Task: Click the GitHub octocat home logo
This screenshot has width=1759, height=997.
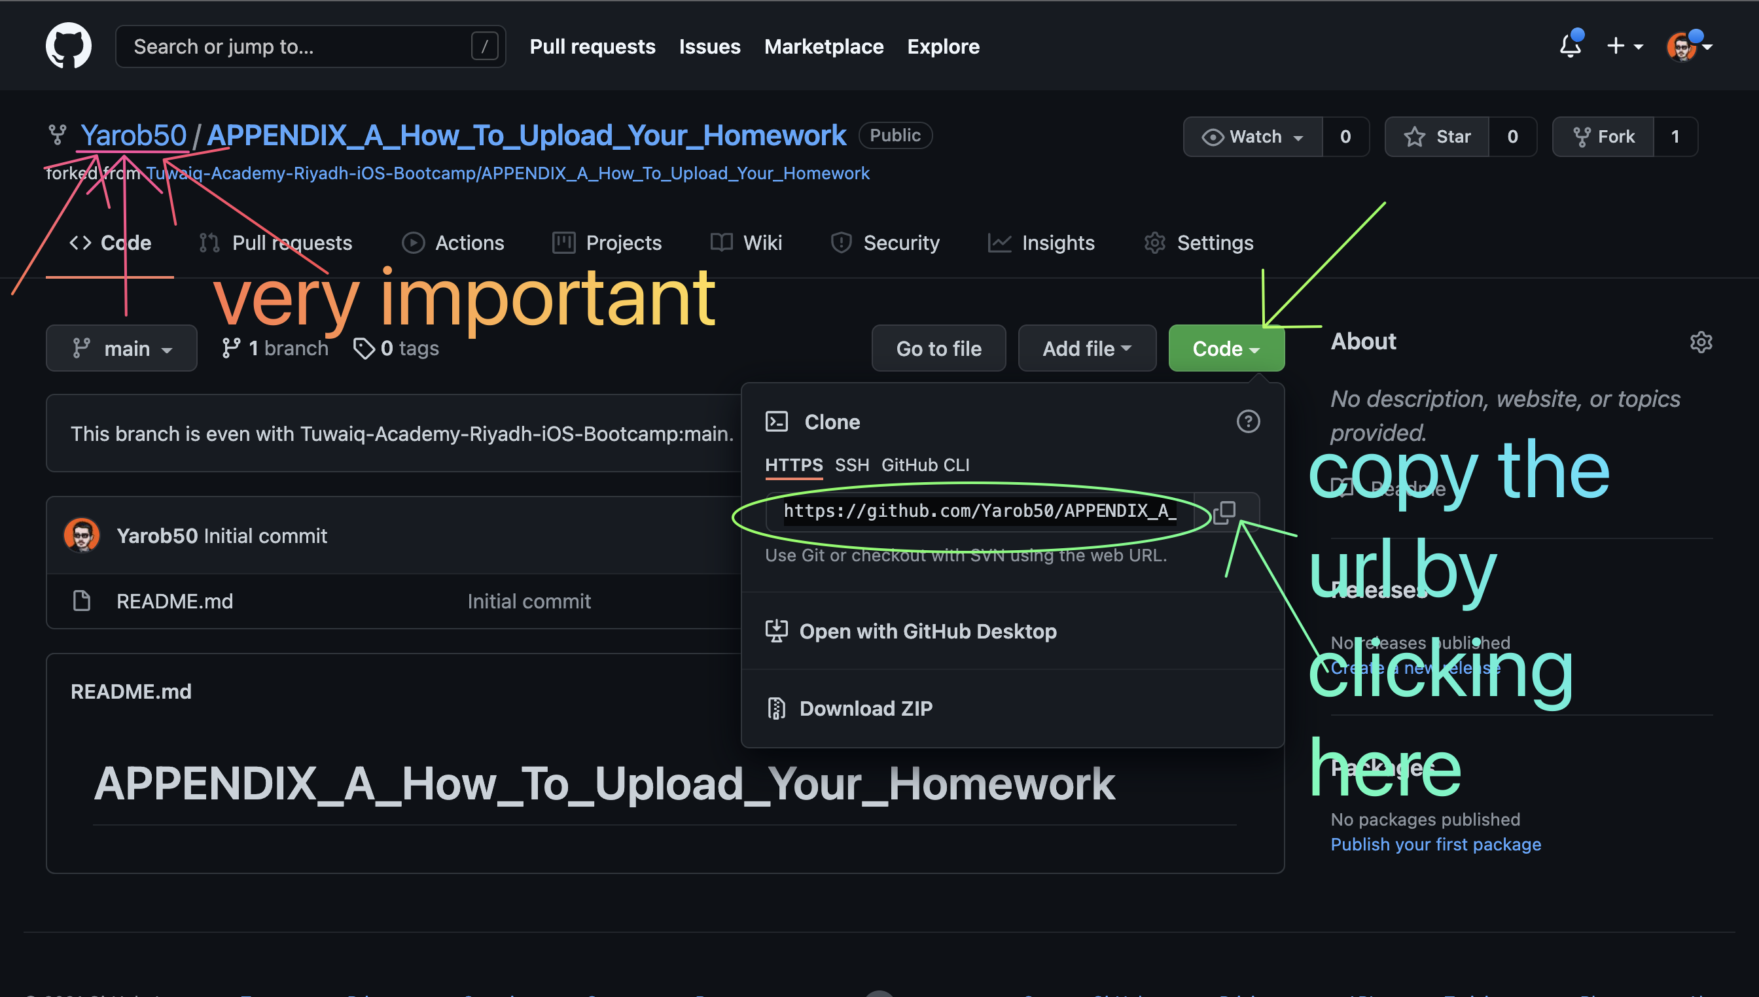Action: pyautogui.click(x=68, y=45)
